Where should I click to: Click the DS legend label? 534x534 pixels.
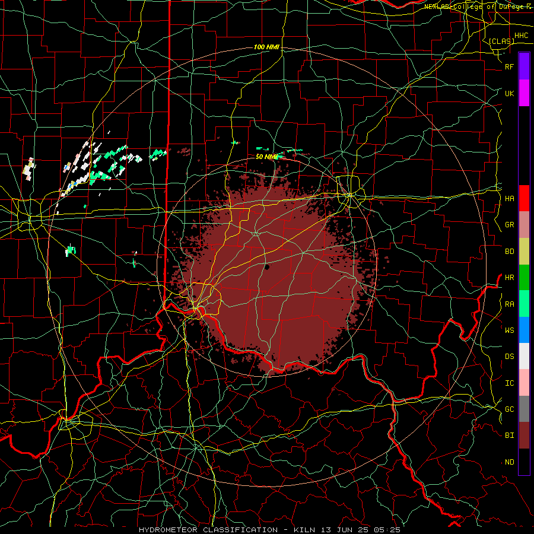click(509, 357)
